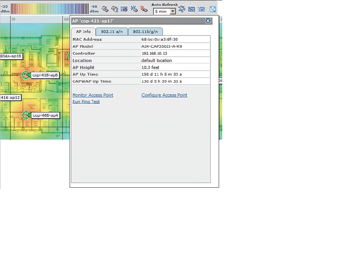This screenshot has width=355, height=266.
Task: Click the green cop-416-ap6 access point marker
Action: pos(26,75)
